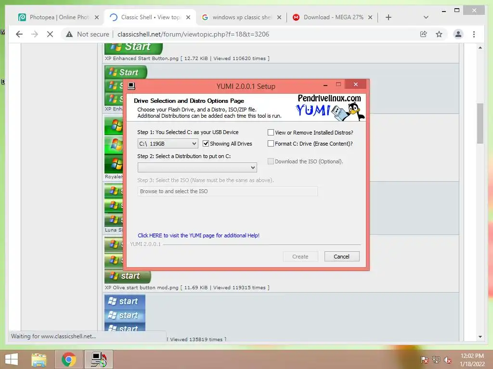Close the Photopea tab
Screen dimensions: 493x369
pyautogui.click(x=97, y=17)
